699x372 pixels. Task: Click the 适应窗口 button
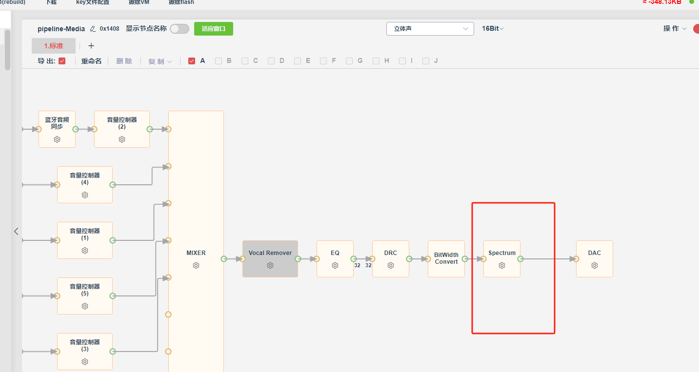tap(214, 29)
